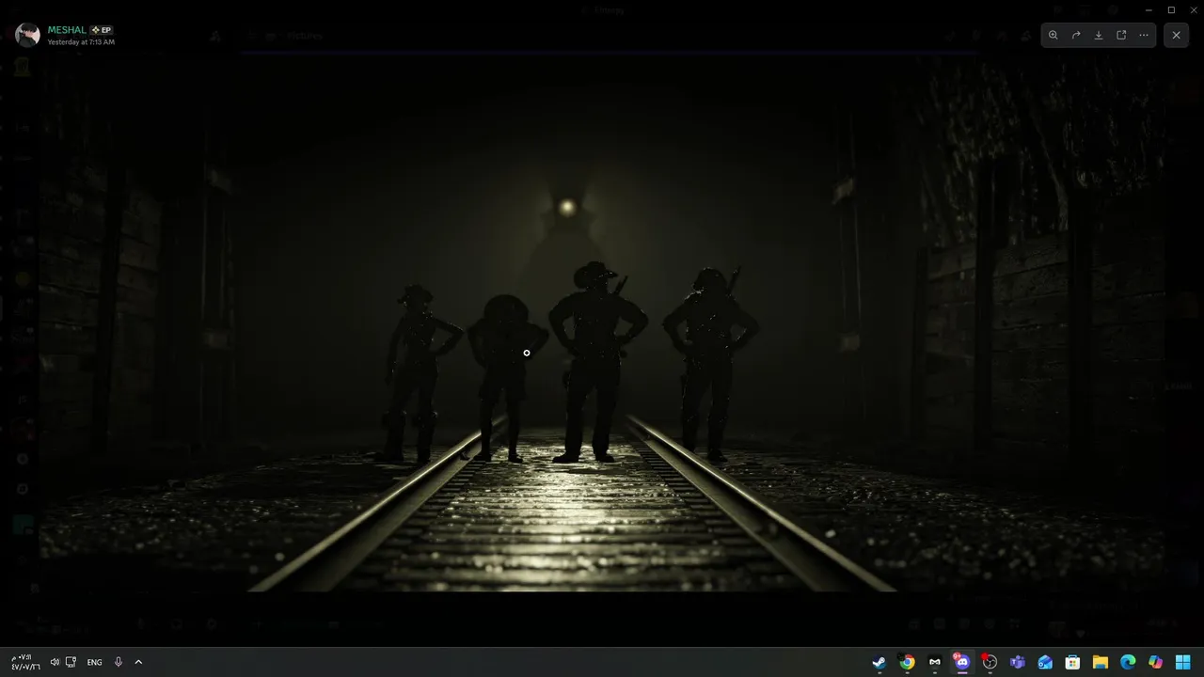1204x677 pixels.
Task: Close the image viewer overlay
Action: [1176, 35]
